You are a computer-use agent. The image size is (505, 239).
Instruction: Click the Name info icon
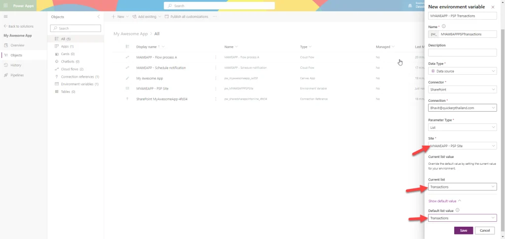[444, 27]
